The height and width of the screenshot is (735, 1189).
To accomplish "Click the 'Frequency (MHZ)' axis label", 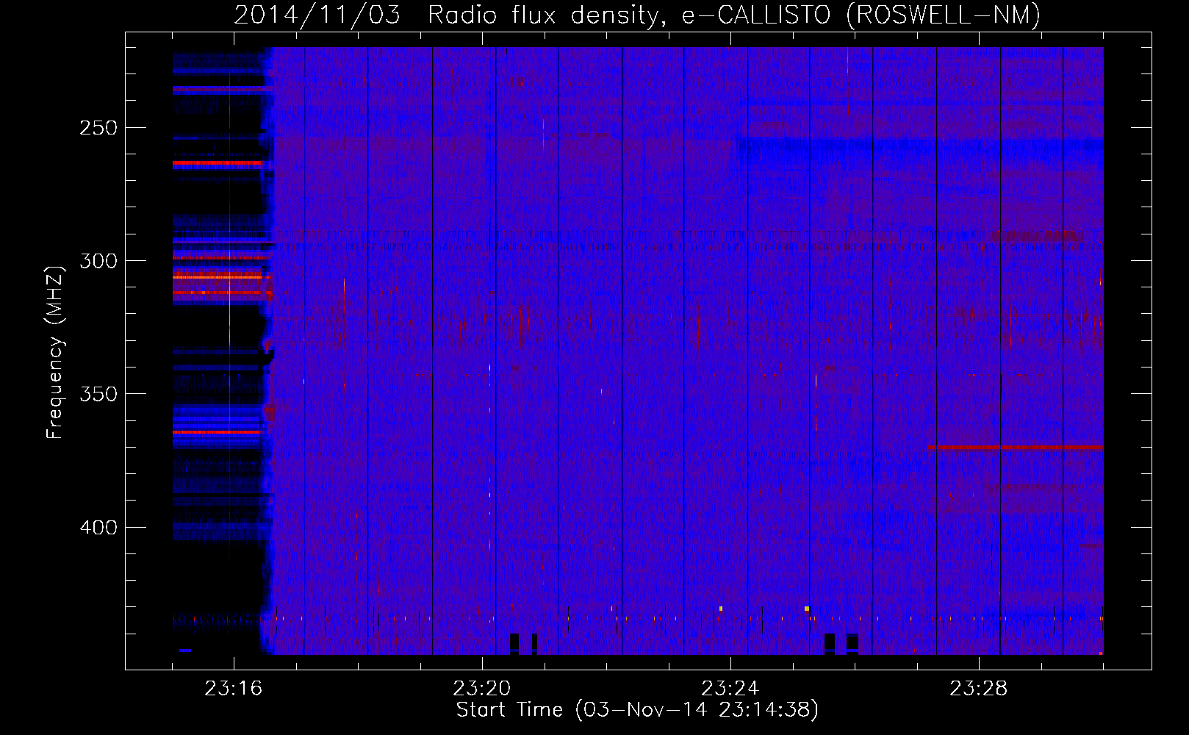I will 55,352.
